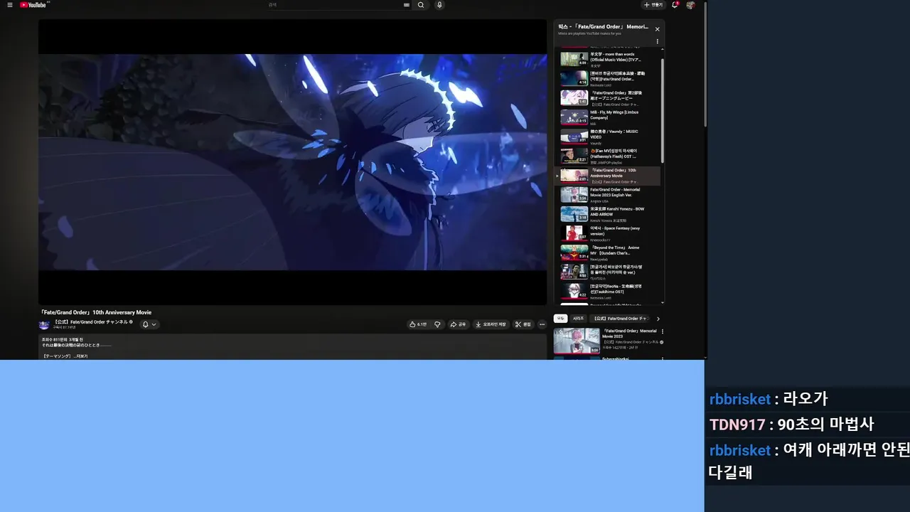Play Beyond the Time Anime MV item
This screenshot has width=910, height=512.
(609, 252)
